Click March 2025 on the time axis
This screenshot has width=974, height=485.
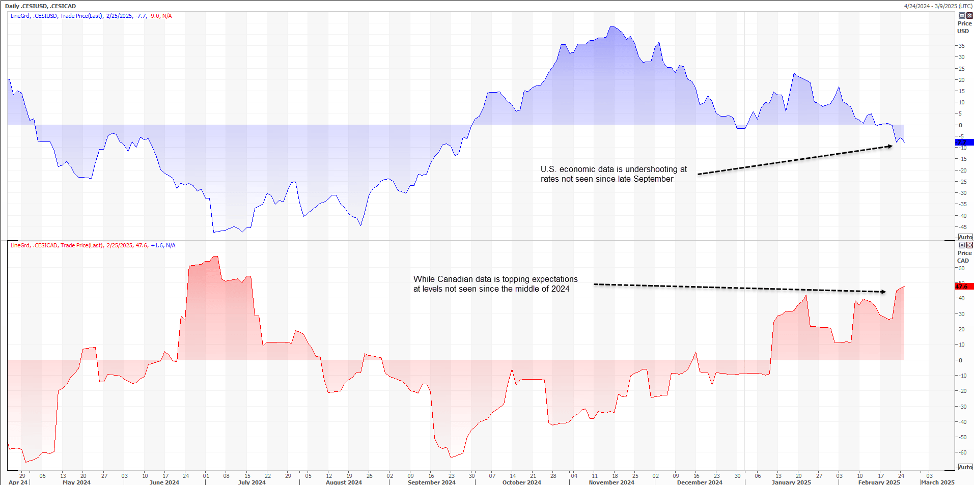938,482
